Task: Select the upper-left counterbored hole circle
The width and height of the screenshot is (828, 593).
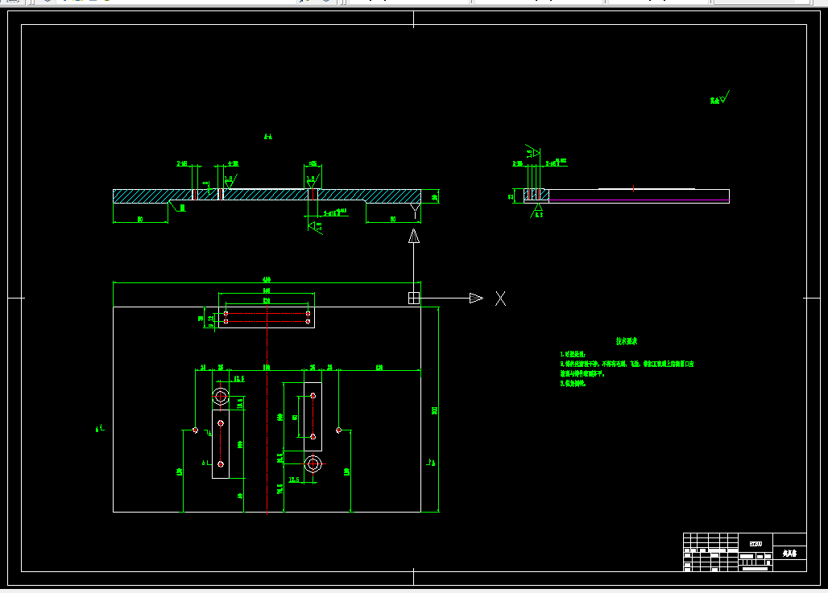Action: click(221, 396)
